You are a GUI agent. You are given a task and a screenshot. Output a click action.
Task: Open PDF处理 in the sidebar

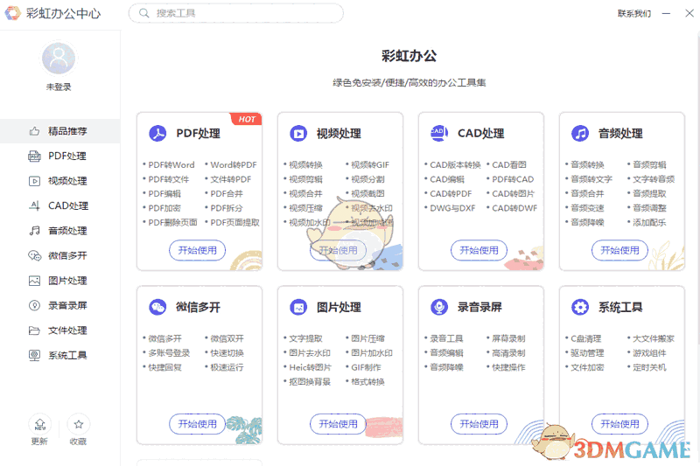coord(59,156)
